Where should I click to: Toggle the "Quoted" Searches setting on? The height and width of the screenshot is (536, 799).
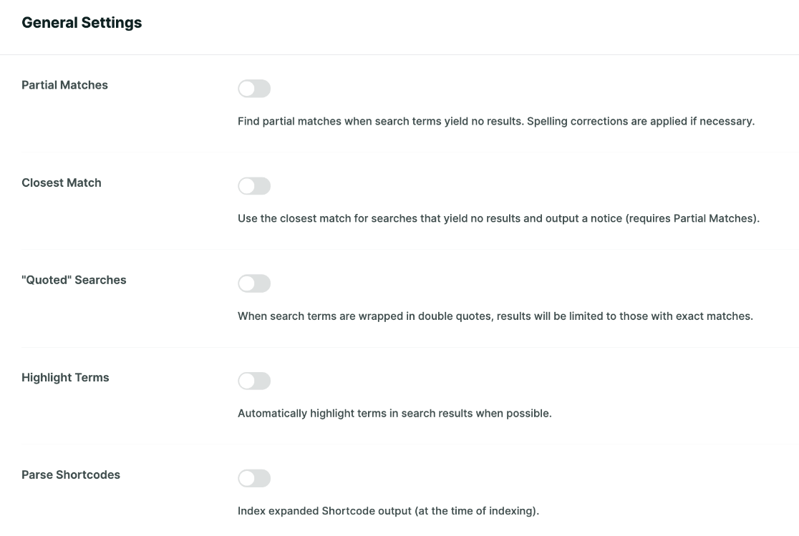click(254, 283)
